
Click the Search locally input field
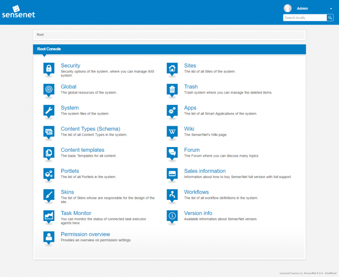(305, 18)
